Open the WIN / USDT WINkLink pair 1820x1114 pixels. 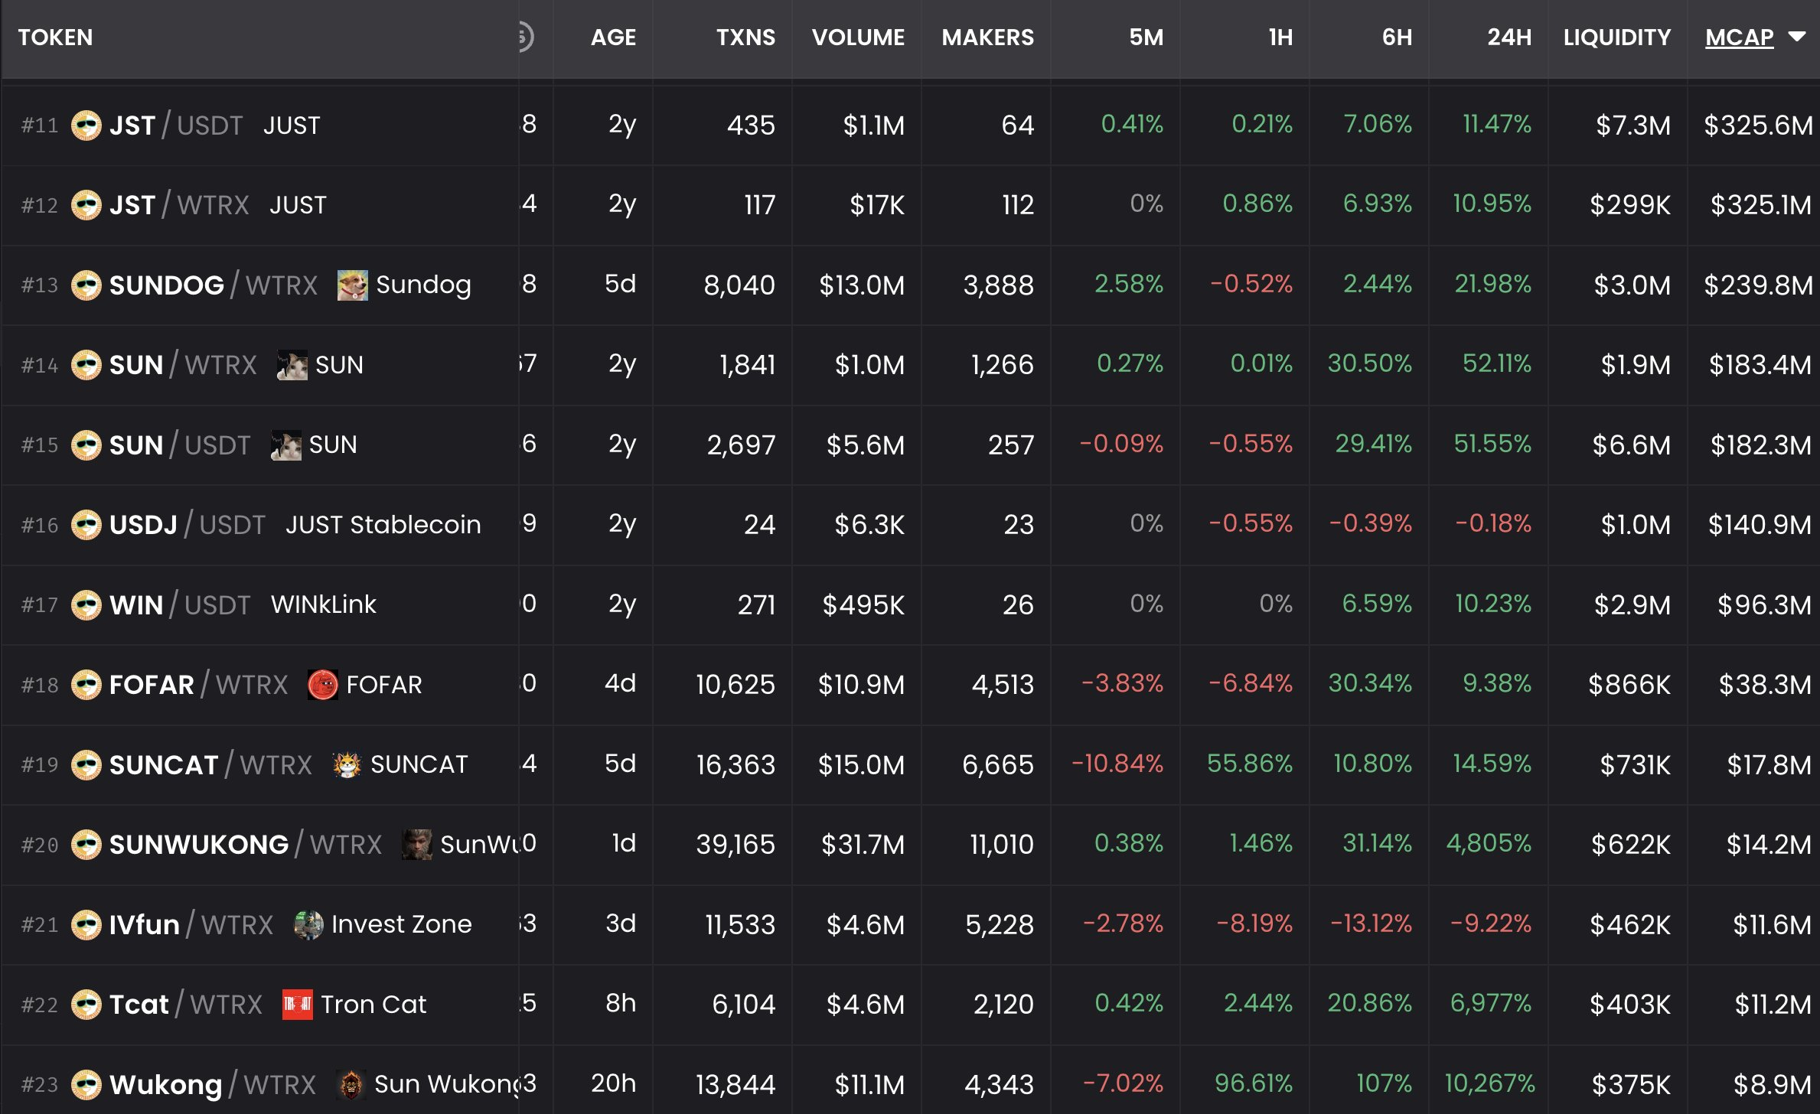point(136,605)
